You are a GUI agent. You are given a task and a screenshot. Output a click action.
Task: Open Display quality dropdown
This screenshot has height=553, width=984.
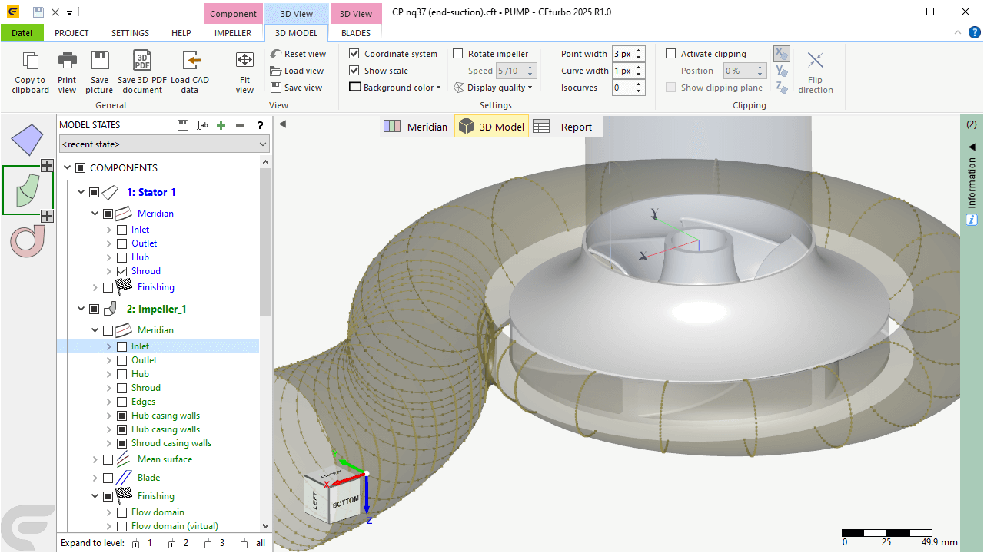pyautogui.click(x=493, y=88)
